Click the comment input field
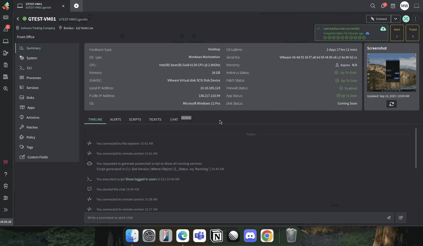Screen dimensions: 423x246 point(233,218)
